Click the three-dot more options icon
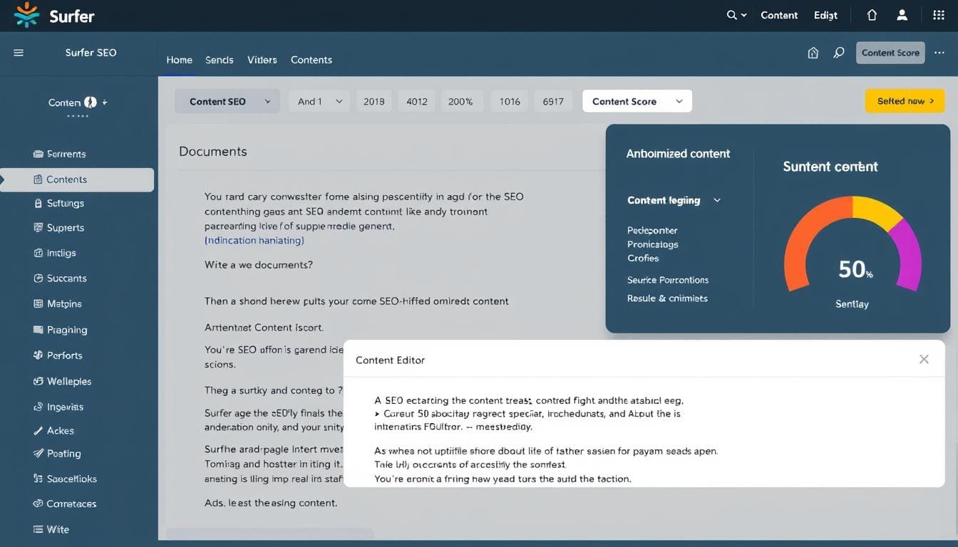This screenshot has height=547, width=958. [x=939, y=53]
